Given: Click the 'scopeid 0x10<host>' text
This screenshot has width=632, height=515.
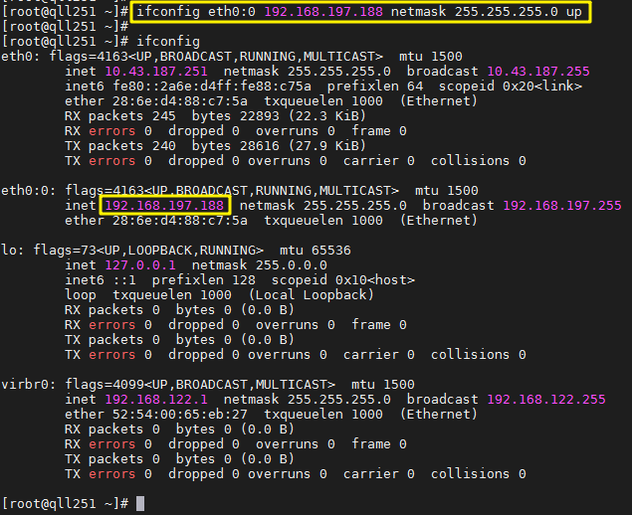Looking at the screenshot, I should tap(343, 279).
